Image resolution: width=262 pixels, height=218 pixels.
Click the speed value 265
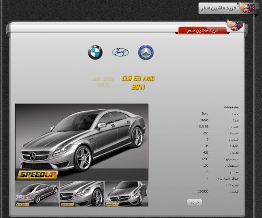pos(206,133)
